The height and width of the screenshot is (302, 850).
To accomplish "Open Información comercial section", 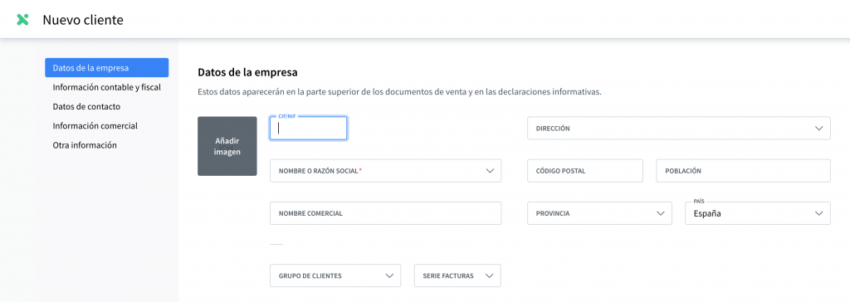I will point(95,126).
